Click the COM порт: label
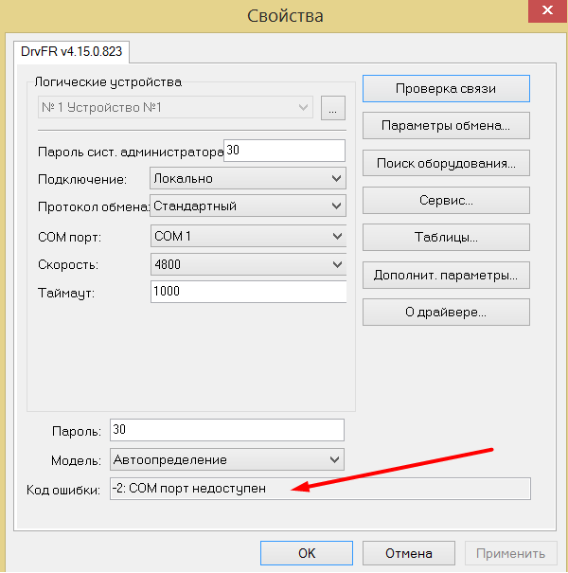Viewport: 568px width, 573px height. coord(69,237)
